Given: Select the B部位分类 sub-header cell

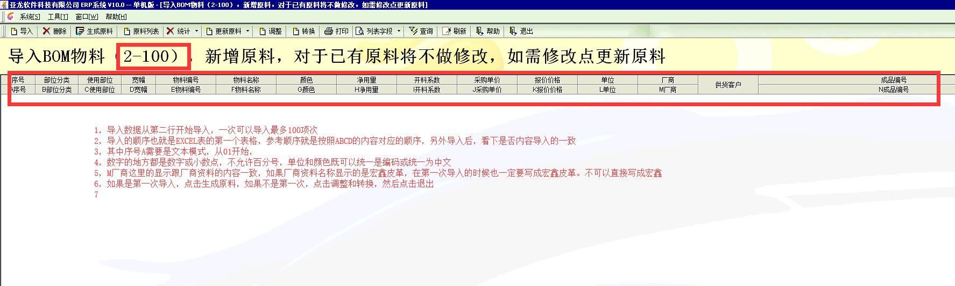Looking at the screenshot, I should pos(56,90).
